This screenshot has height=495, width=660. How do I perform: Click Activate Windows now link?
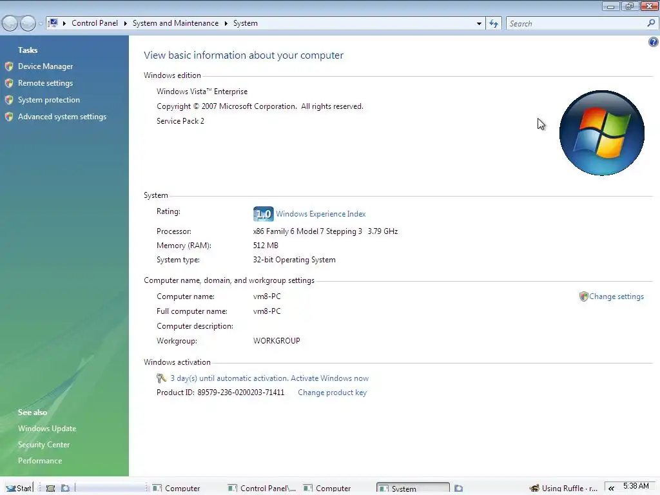click(x=329, y=378)
